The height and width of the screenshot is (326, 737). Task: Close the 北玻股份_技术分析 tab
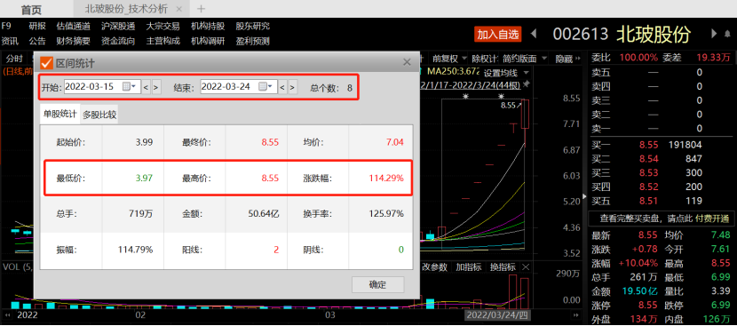click(x=178, y=9)
